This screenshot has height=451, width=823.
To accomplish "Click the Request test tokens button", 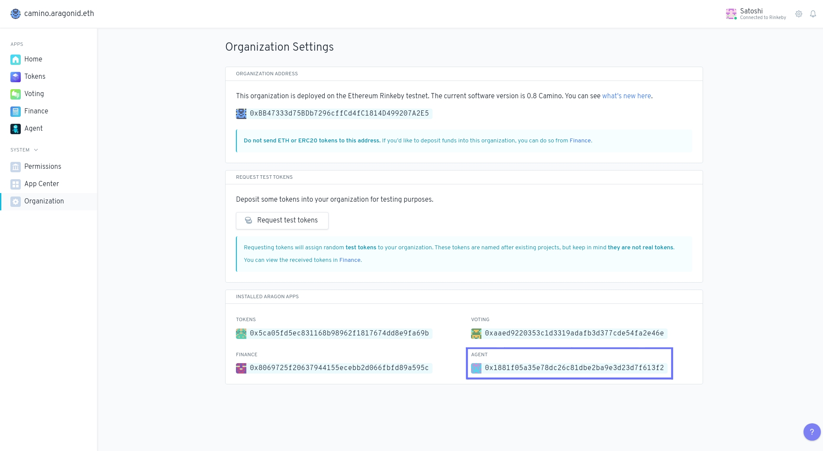I will tap(282, 220).
